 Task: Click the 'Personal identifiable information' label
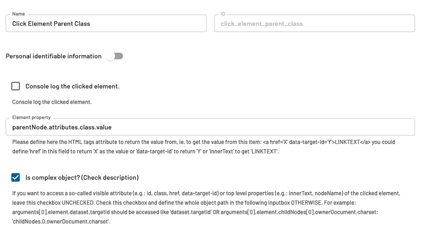click(x=53, y=56)
